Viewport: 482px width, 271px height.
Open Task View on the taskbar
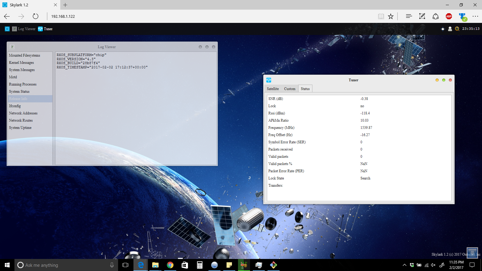pos(125,265)
